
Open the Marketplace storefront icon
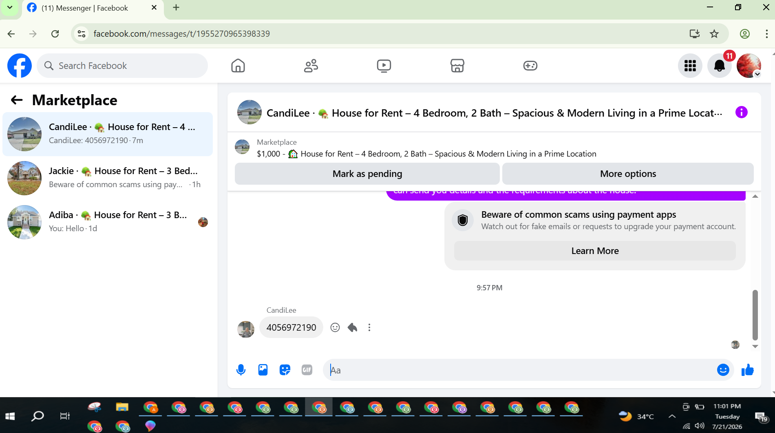point(457,66)
